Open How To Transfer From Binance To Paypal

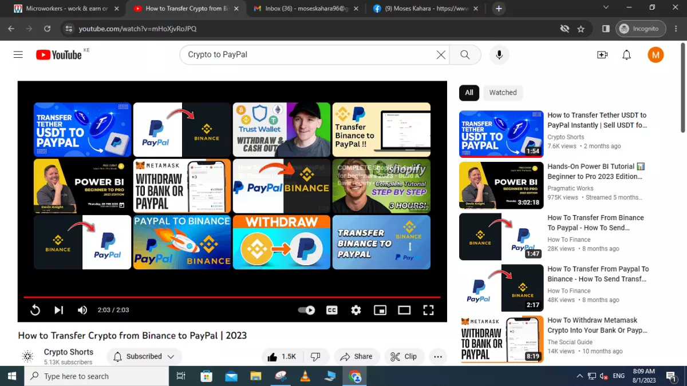click(x=595, y=222)
